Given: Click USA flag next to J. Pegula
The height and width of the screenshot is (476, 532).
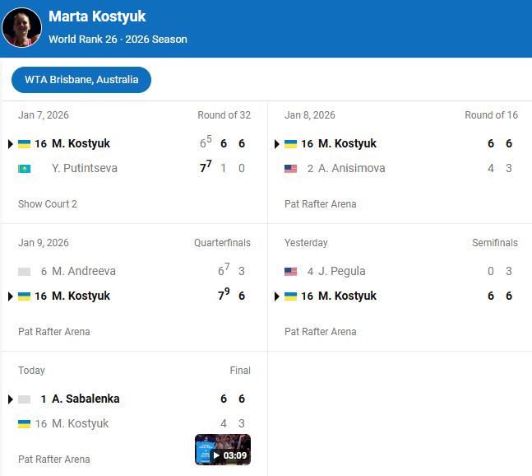Looking at the screenshot, I should pos(290,272).
